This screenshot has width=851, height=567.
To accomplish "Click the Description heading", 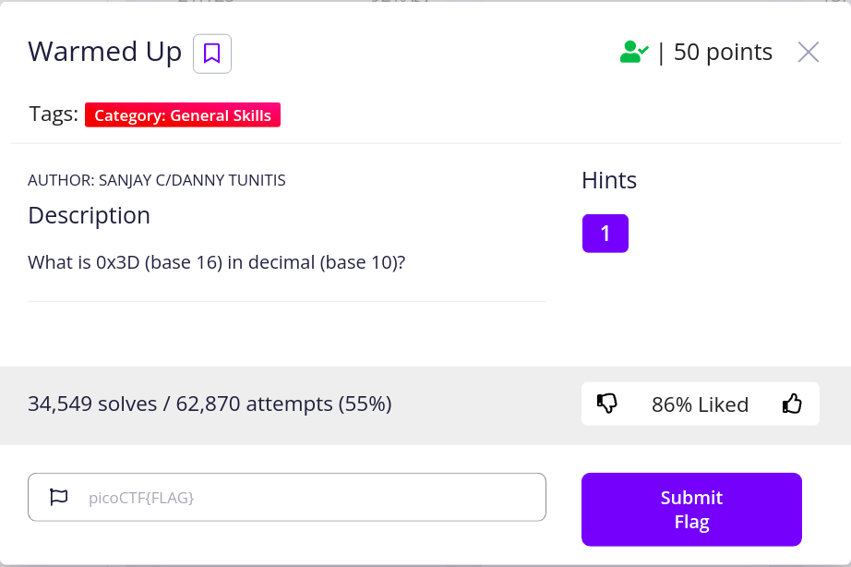I will [x=89, y=215].
